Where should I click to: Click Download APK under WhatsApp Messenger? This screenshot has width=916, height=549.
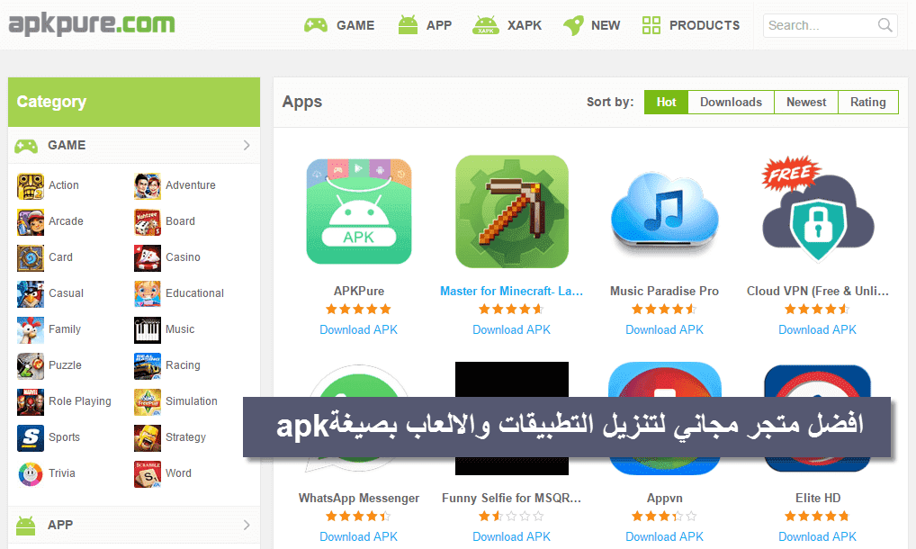point(359,536)
